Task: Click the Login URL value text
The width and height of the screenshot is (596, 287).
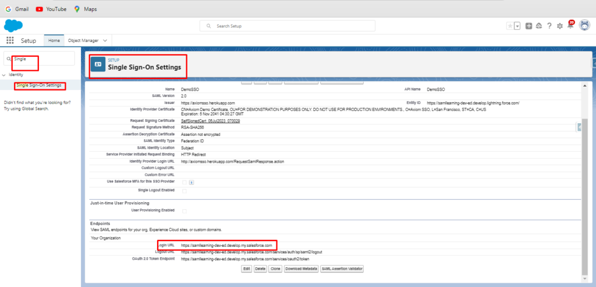Action: (x=226, y=245)
